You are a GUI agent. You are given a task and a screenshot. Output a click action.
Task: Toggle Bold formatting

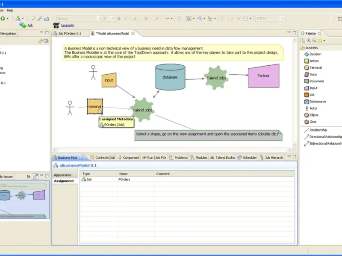point(119,19)
